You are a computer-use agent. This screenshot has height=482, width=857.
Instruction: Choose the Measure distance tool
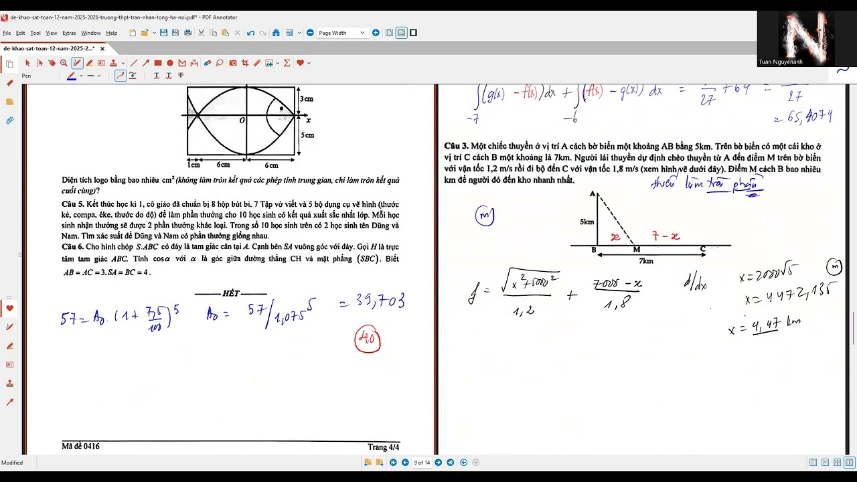(194, 63)
